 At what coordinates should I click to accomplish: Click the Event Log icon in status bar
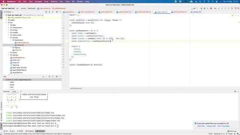tap(232, 131)
